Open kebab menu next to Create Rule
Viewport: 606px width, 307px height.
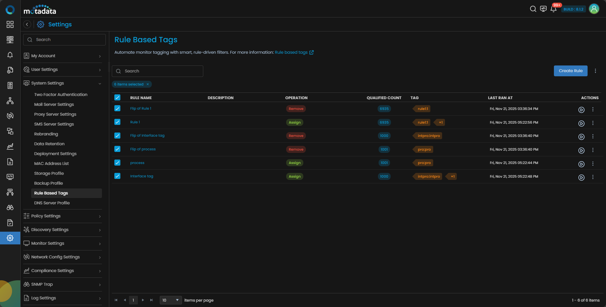tap(595, 71)
